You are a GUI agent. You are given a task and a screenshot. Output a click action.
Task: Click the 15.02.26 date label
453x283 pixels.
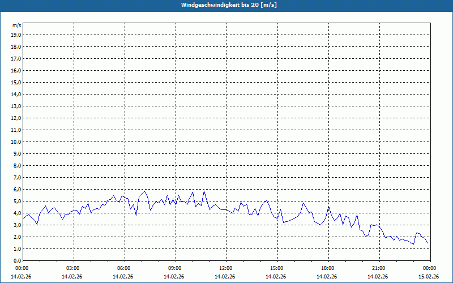tap(429, 277)
